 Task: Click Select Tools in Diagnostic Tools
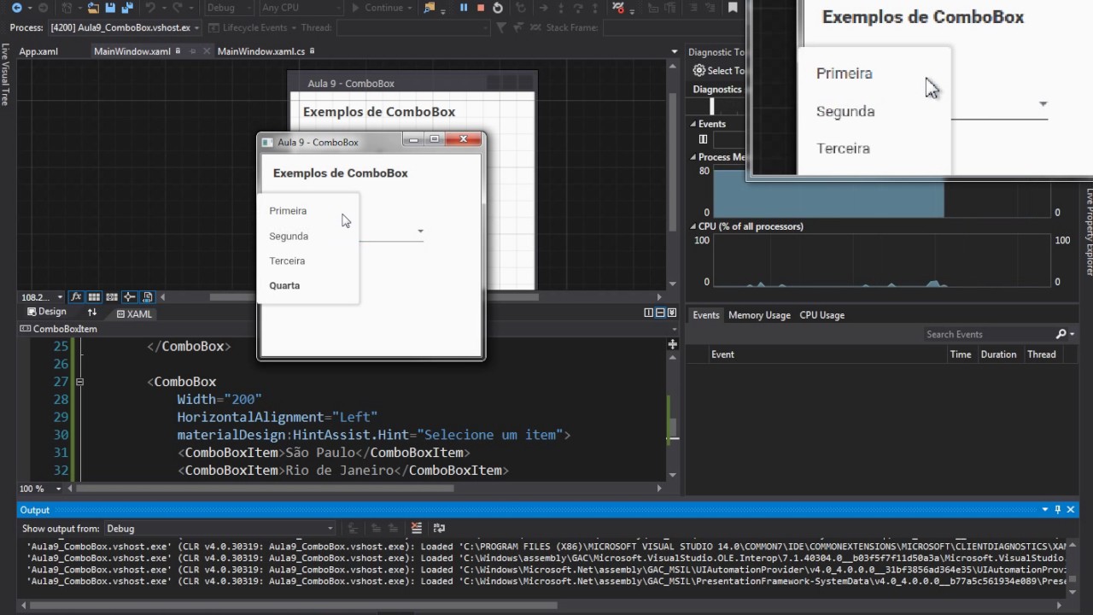coord(720,71)
